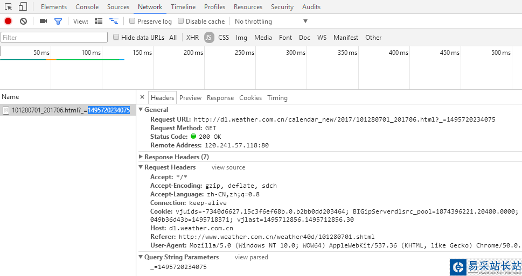Open the Timing tab

[x=277, y=98]
